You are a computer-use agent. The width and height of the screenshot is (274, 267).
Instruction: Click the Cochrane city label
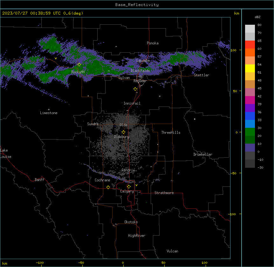[x=102, y=180]
